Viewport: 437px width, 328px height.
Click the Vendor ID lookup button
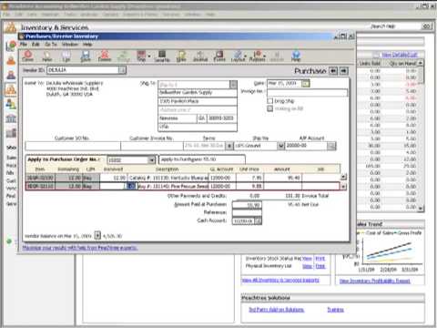click(122, 70)
